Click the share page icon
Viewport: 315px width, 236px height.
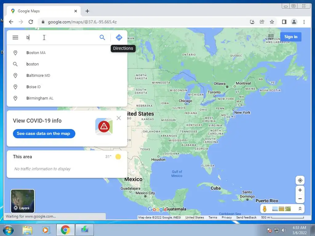click(262, 22)
